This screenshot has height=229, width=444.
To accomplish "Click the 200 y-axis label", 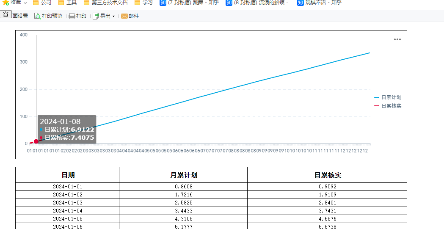I will click(24, 89).
